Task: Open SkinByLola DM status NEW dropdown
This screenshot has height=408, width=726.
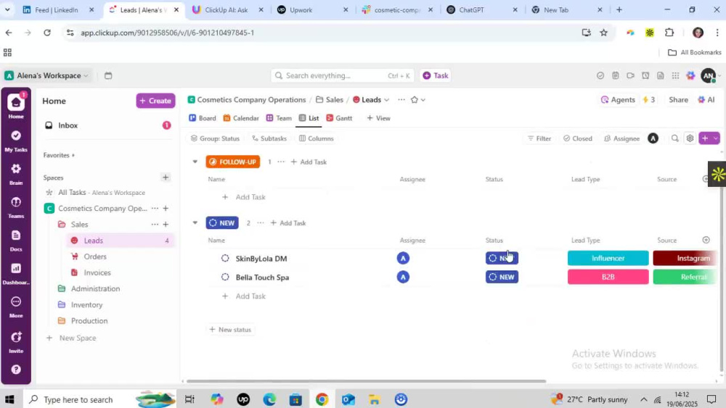Action: click(x=502, y=258)
